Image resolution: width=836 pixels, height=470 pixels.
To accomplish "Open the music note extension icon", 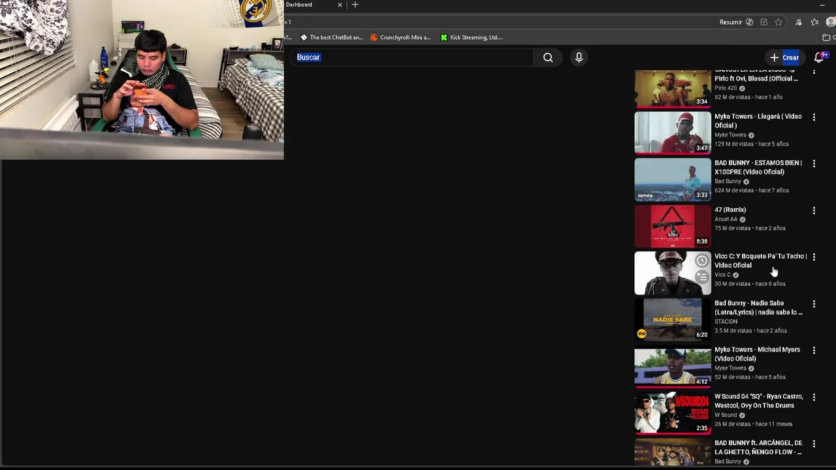I will 798,22.
